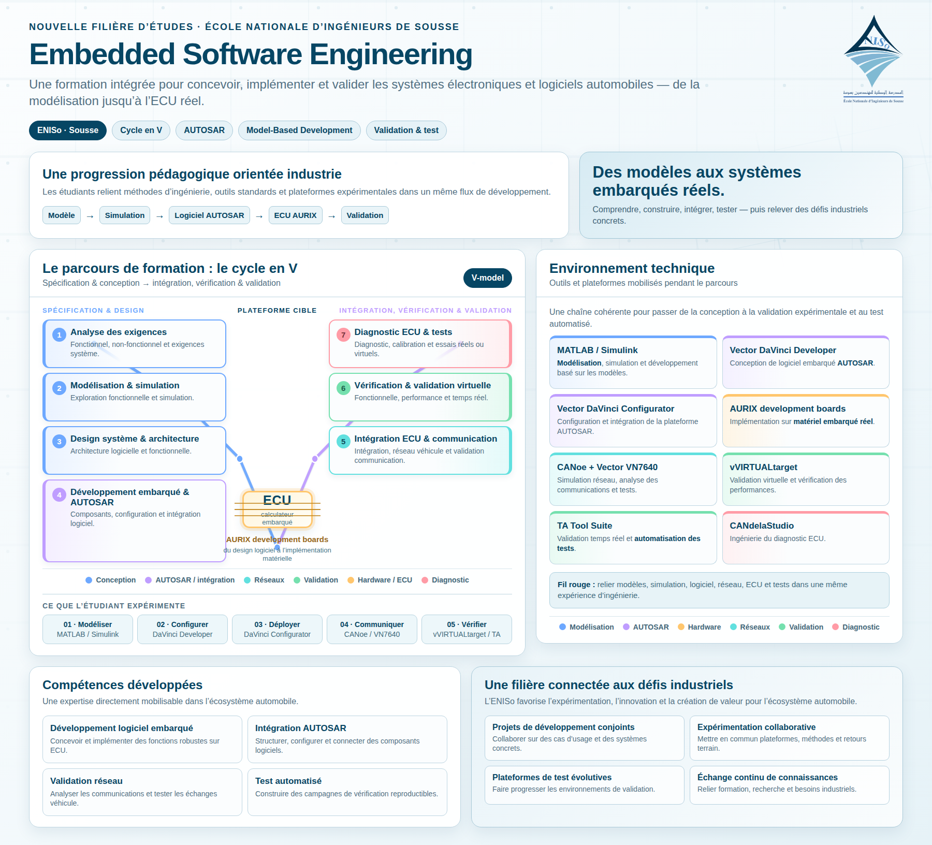Viewport: 932px width, 845px height.
Task: Open the Intégration AUTOSAR competence card
Action: tap(347, 739)
